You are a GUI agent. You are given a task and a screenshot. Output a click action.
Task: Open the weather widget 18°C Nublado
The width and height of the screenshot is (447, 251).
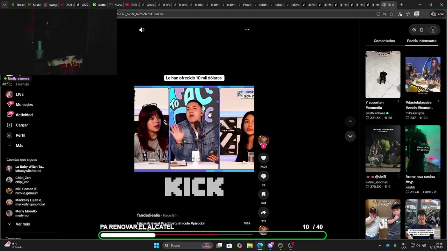click(13, 245)
